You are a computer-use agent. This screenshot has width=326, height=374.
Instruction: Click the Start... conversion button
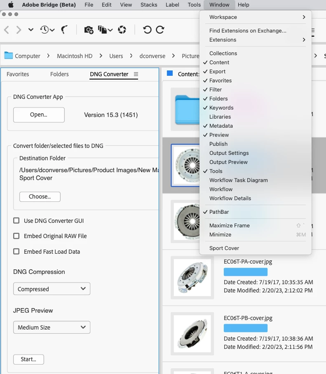click(x=28, y=359)
